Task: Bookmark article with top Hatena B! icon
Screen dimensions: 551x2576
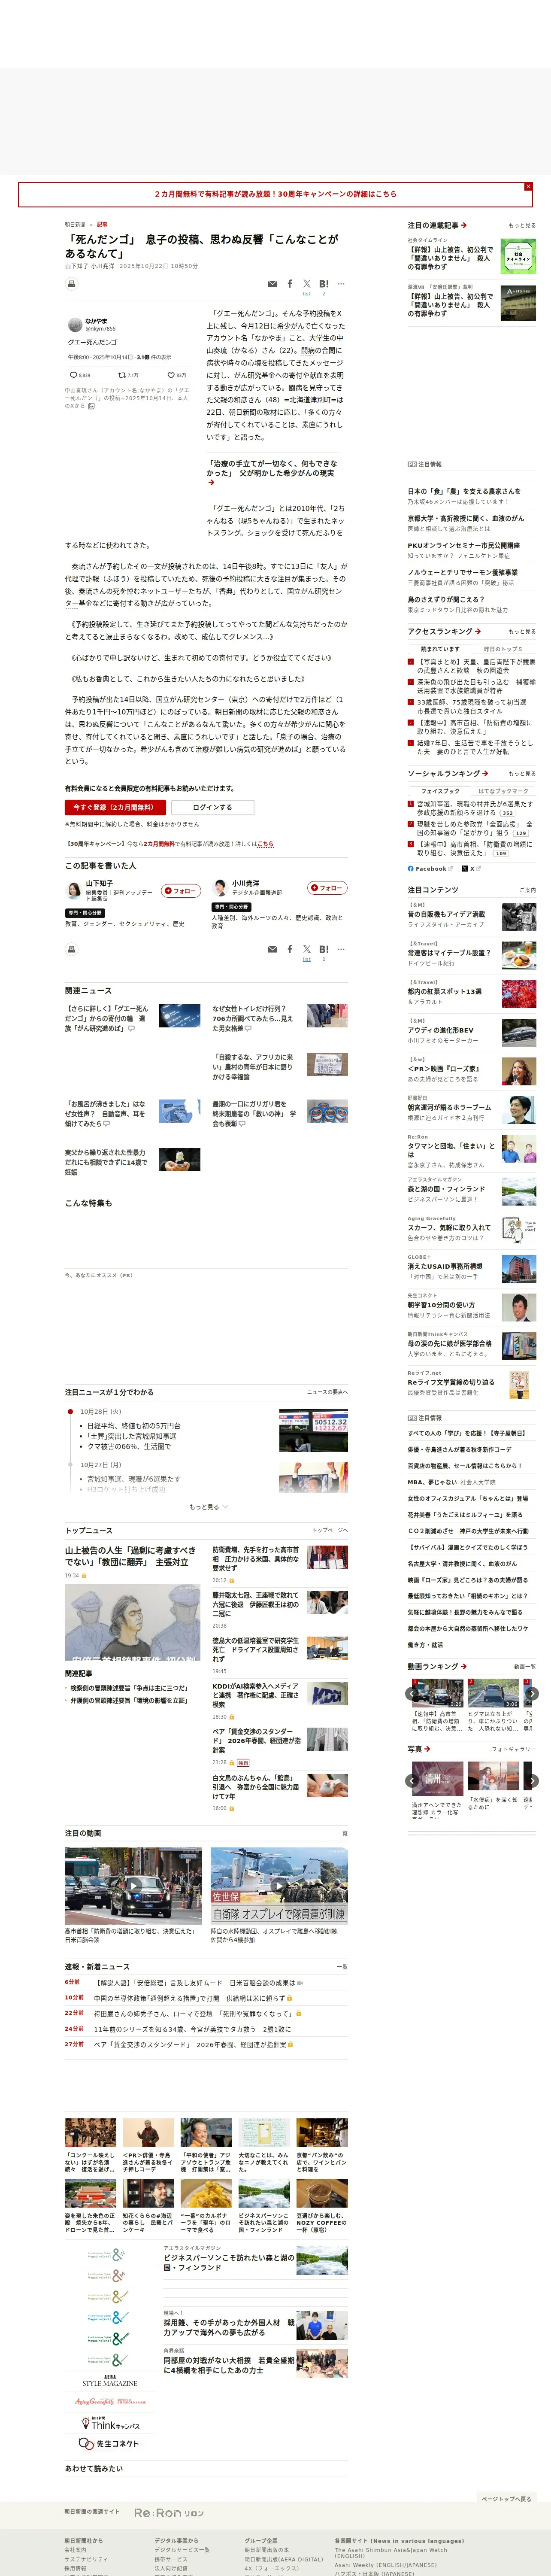Action: (x=323, y=284)
